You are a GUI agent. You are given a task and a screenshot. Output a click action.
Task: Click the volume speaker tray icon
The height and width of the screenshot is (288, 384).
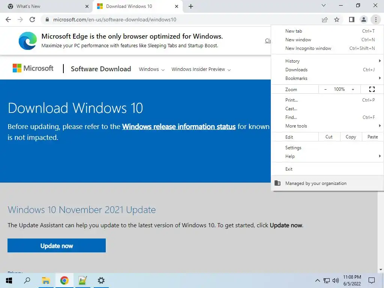pyautogui.click(x=336, y=280)
